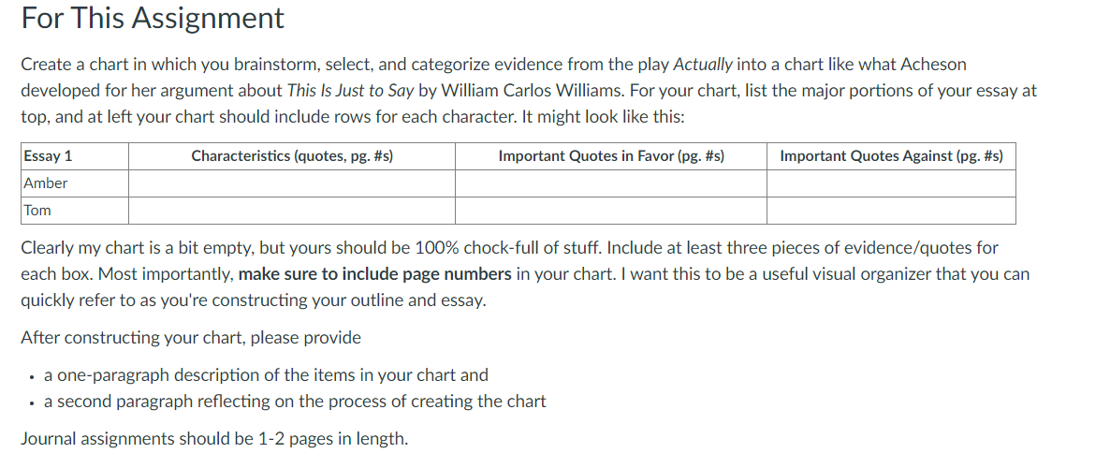Click the 'one-paragraph description' bullet item

click(x=266, y=374)
